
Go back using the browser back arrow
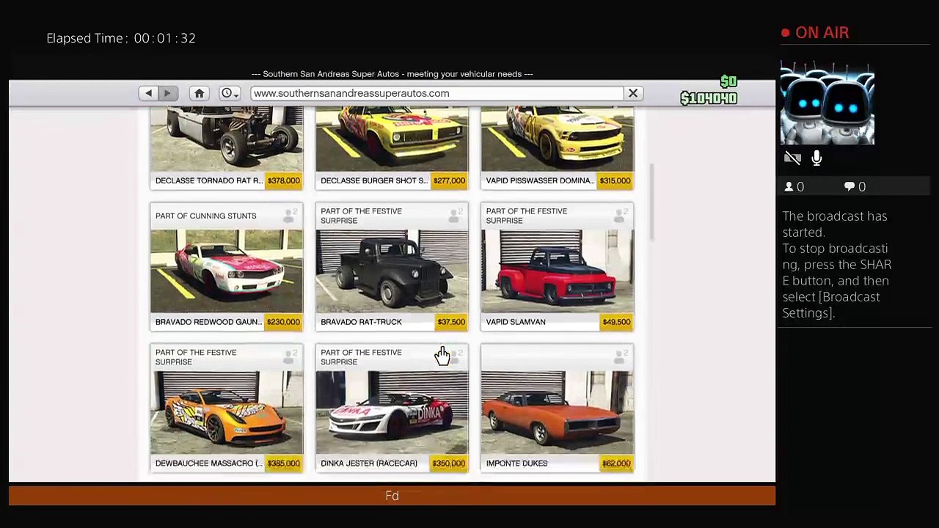(148, 93)
